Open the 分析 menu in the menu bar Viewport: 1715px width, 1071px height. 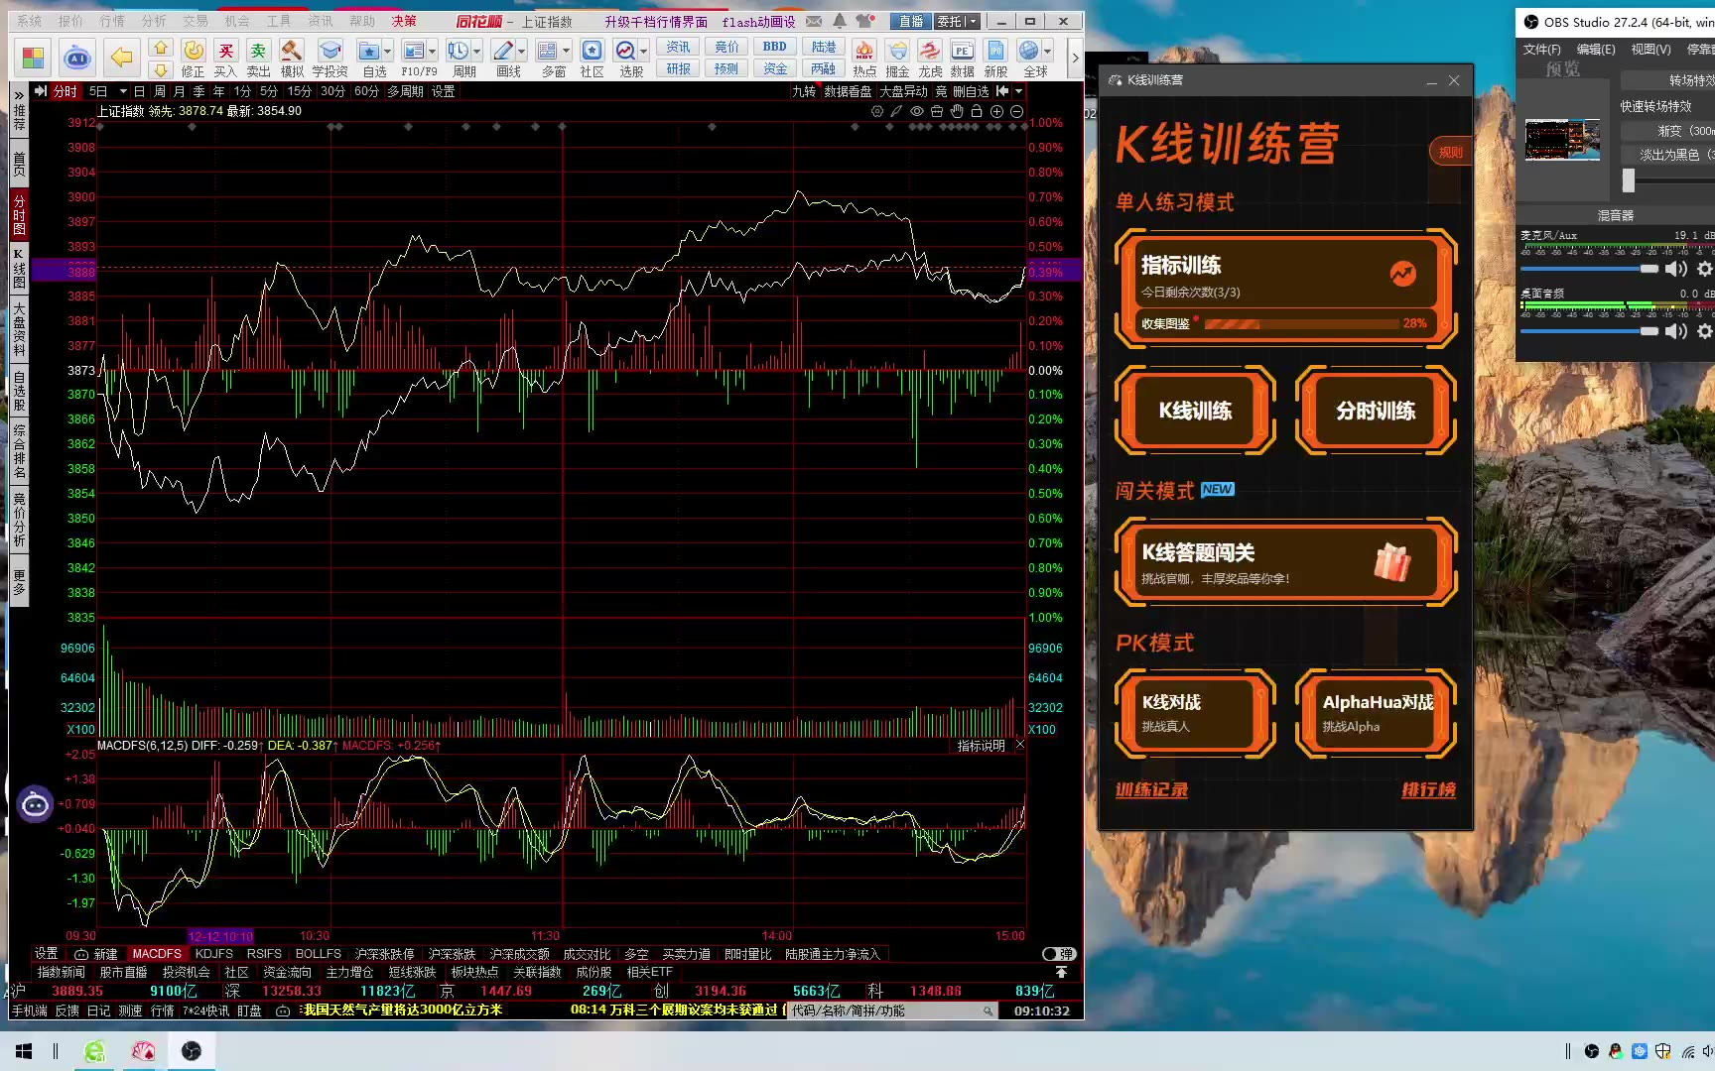(x=154, y=21)
